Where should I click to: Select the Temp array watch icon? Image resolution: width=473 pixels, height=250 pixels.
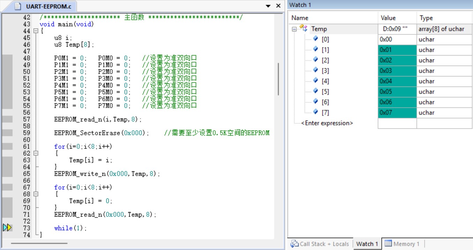click(303, 29)
